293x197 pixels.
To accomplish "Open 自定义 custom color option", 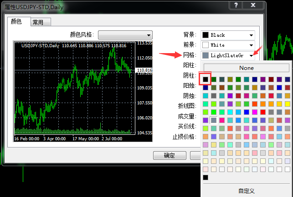I will click(x=246, y=191).
